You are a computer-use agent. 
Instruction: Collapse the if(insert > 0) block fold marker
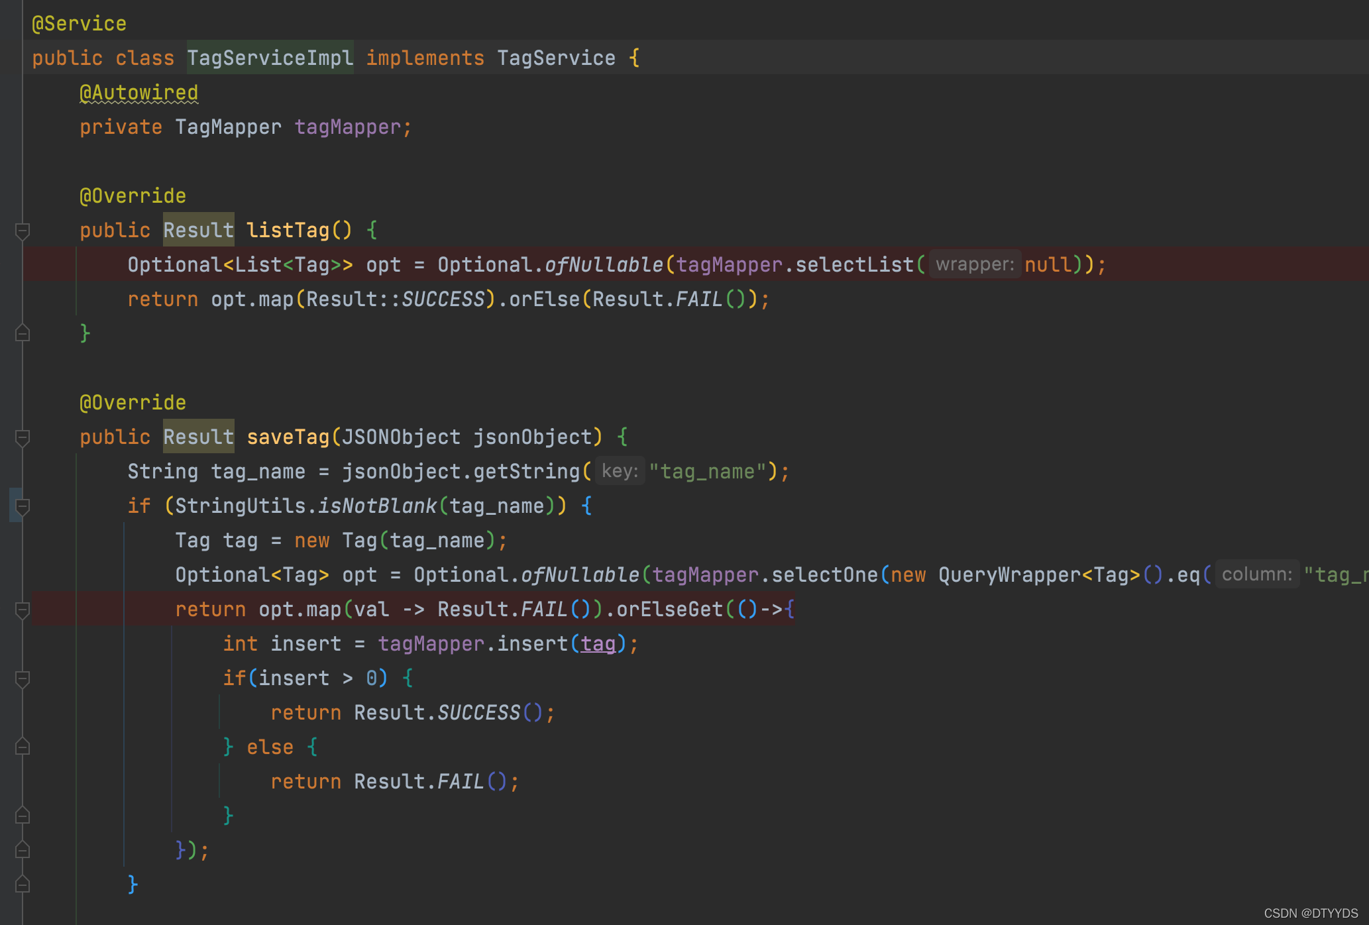point(22,679)
